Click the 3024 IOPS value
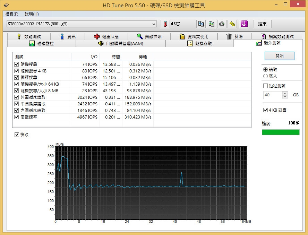 point(87,97)
